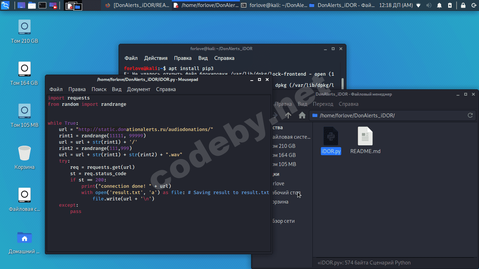Image resolution: width=479 pixels, height=269 pixels.
Task: Select the Корзина trash desktop icon
Action: (x=24, y=158)
